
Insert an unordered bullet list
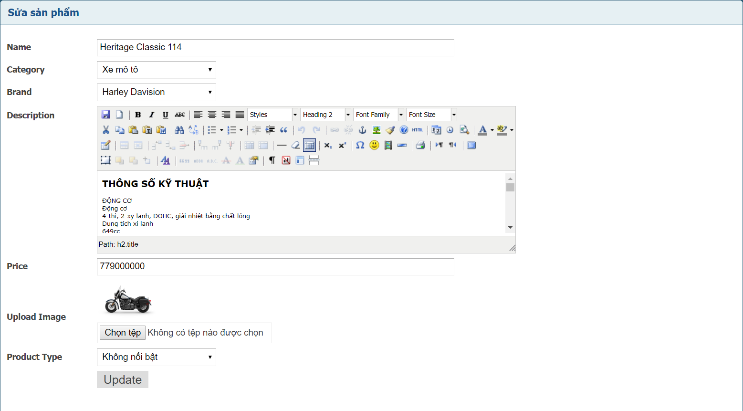tap(212, 130)
